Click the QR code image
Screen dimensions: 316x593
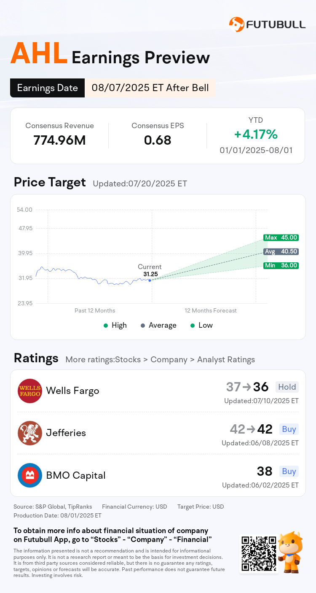tap(259, 553)
